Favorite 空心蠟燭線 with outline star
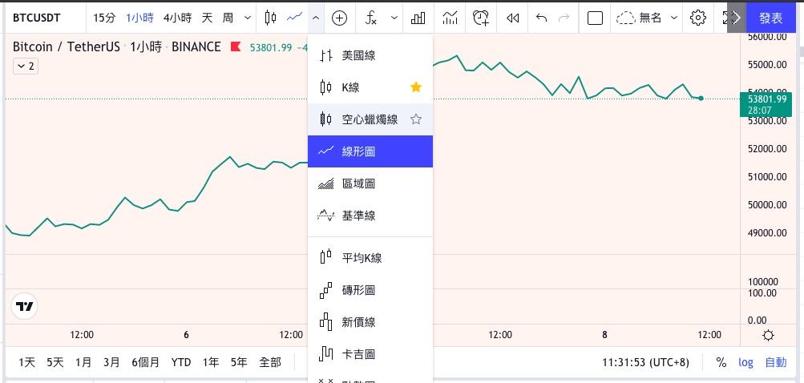This screenshot has width=804, height=383. pos(416,119)
